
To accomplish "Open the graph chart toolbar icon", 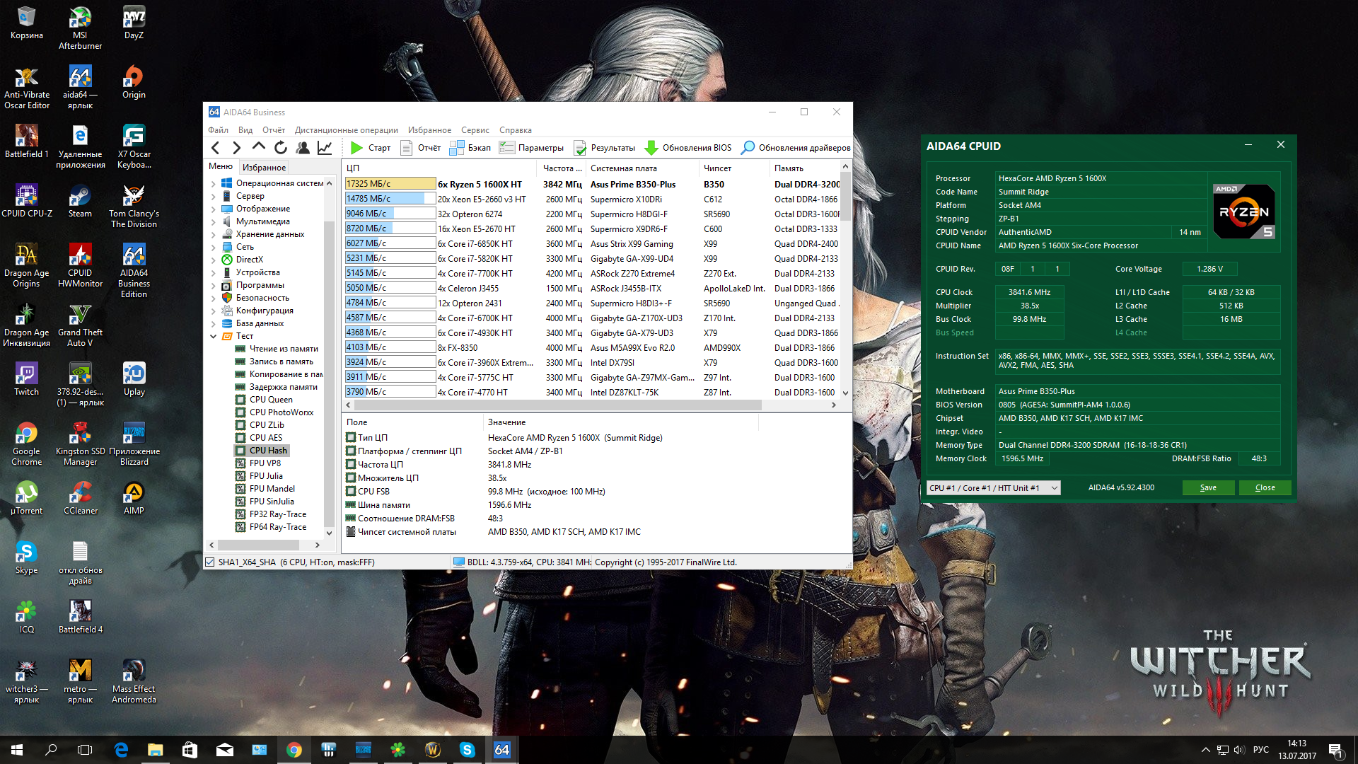I will pyautogui.click(x=325, y=148).
